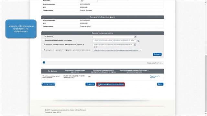Select the Обособленное структурное подразделение cell
207x116 pixels.
[x=51, y=77]
